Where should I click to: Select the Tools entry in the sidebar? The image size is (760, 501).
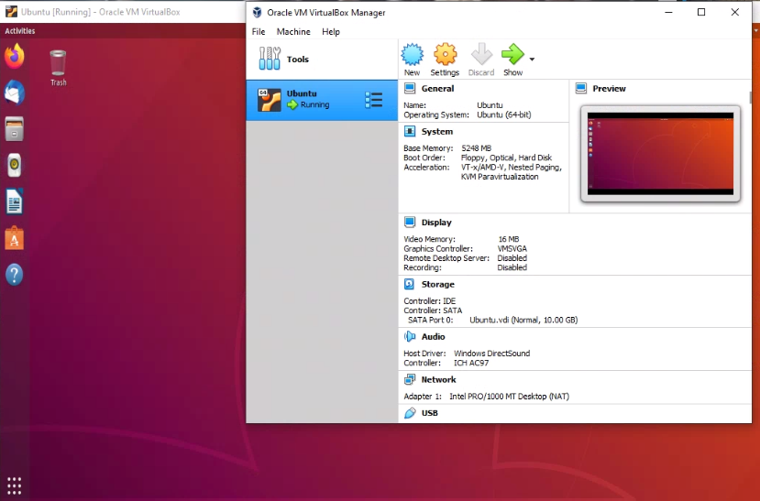click(x=322, y=59)
